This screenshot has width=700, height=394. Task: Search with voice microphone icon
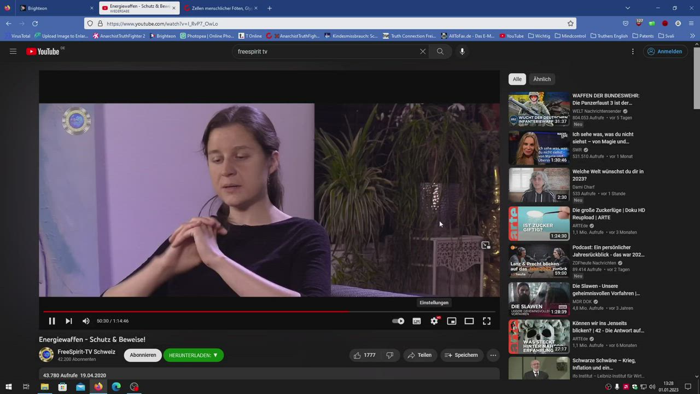click(462, 51)
